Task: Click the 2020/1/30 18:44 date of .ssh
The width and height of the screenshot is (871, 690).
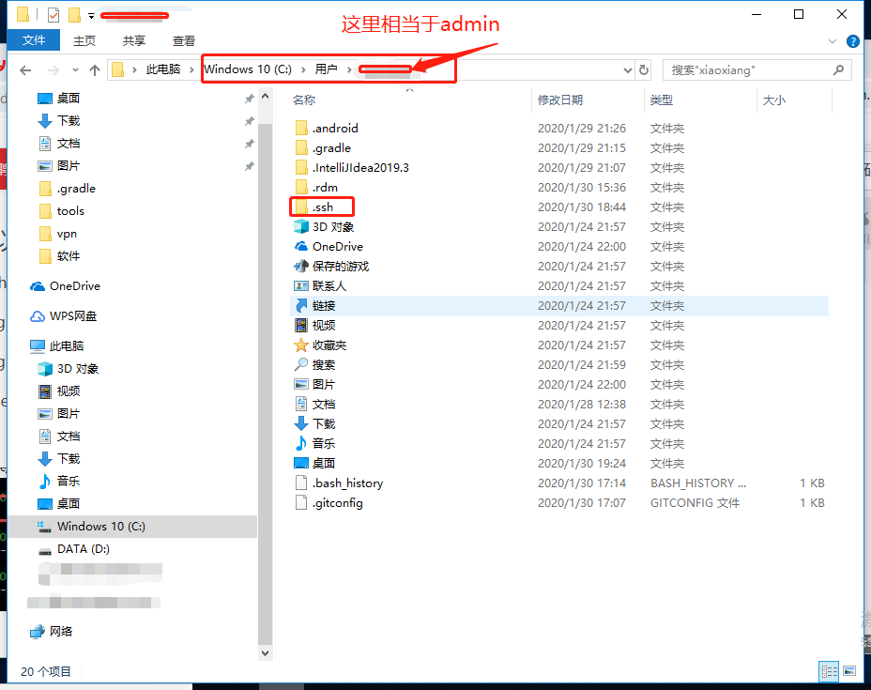Action: (581, 207)
